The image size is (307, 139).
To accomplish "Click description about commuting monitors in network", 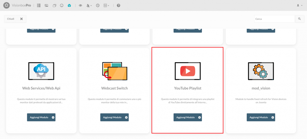I will [x=115, y=101].
